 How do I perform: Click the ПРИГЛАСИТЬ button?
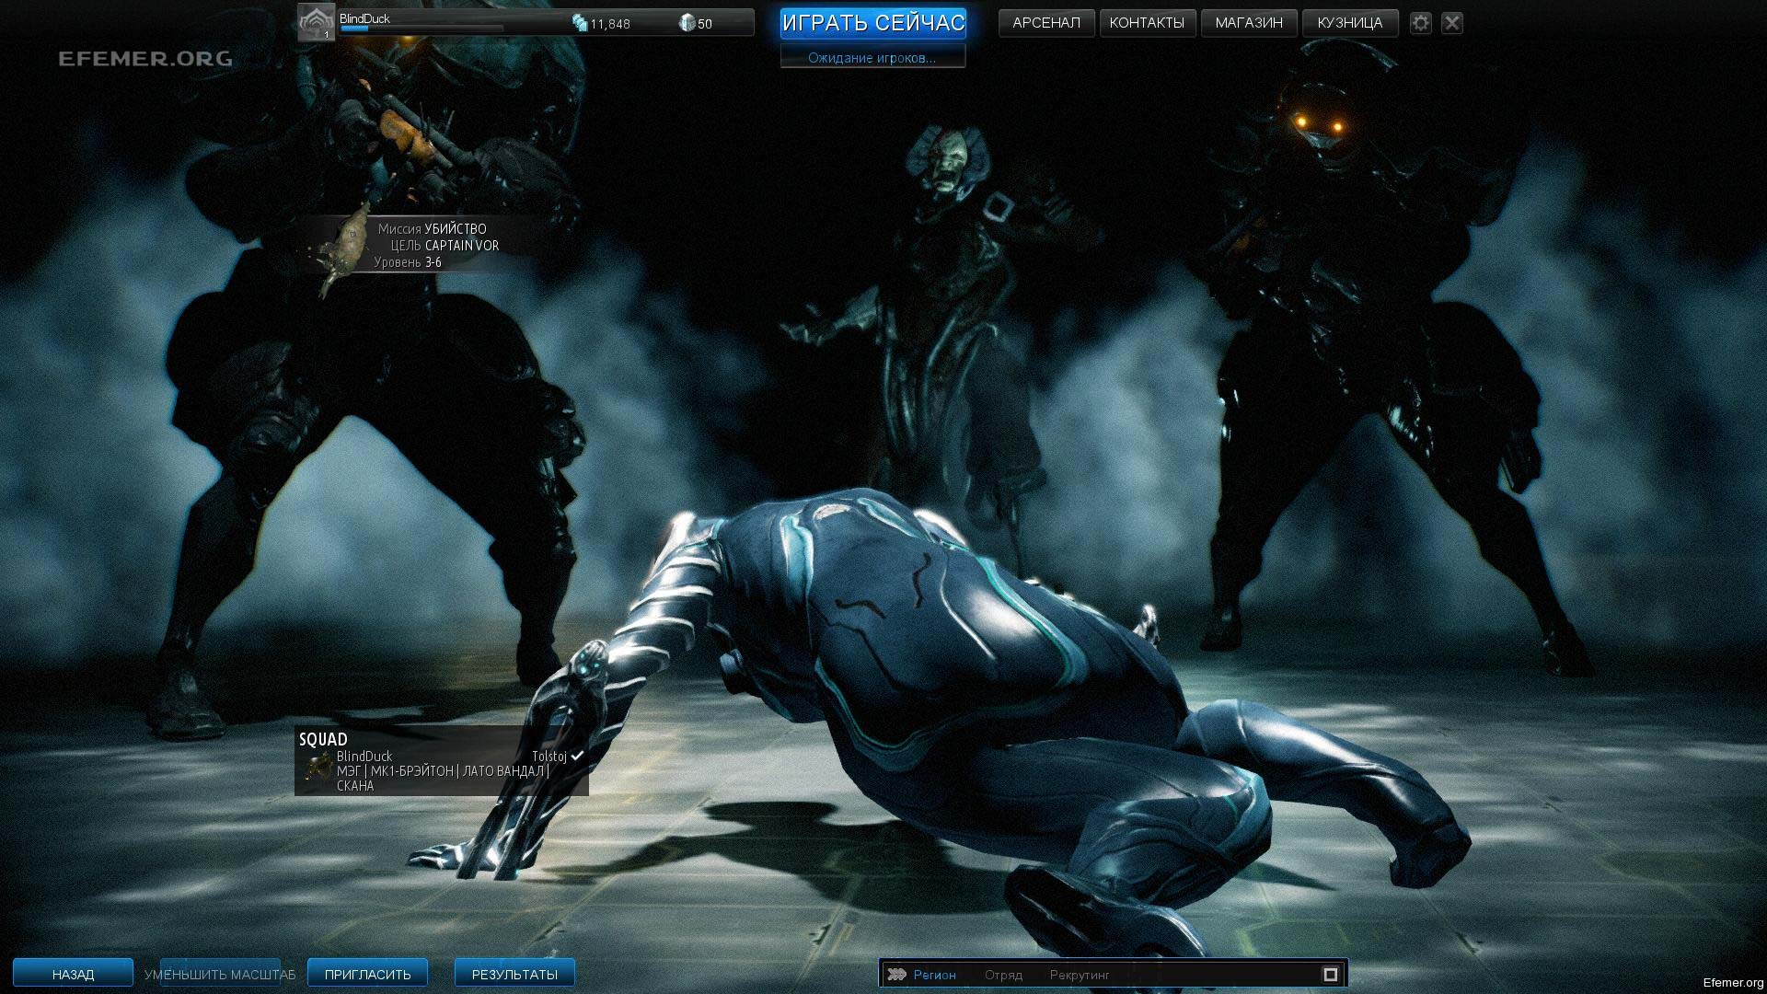pos(367,974)
